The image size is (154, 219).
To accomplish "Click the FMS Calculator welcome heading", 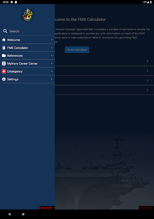I will pos(80,20).
